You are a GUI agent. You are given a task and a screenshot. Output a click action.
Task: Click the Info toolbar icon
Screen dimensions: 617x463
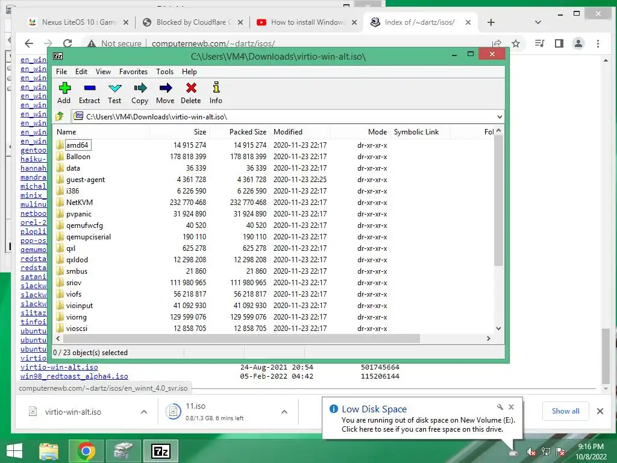pyautogui.click(x=216, y=87)
